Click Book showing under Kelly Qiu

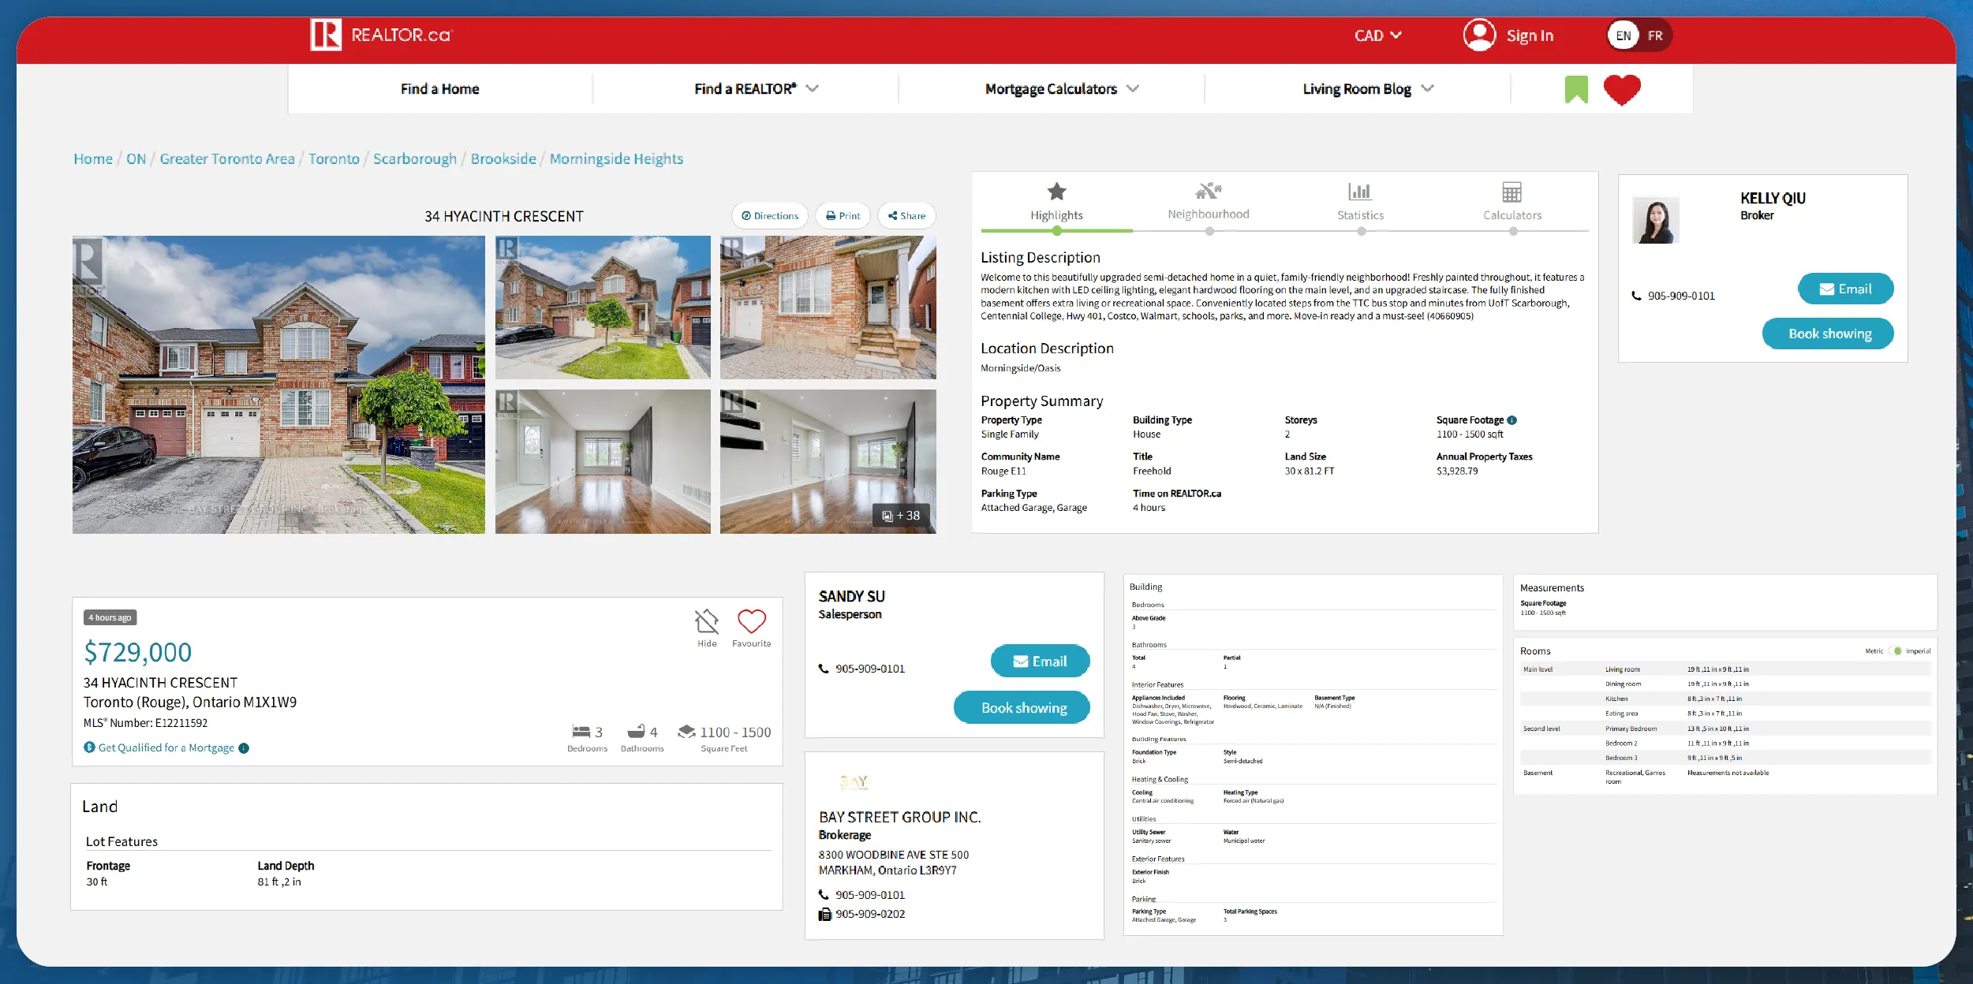[x=1829, y=334]
